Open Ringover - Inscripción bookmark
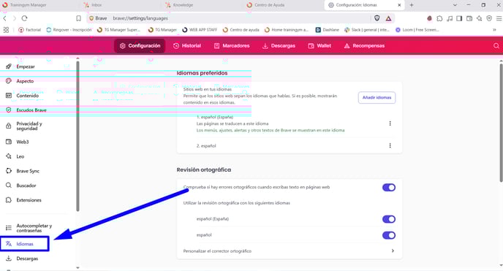The width and height of the screenshot is (503, 271). pyautogui.click(x=69, y=30)
